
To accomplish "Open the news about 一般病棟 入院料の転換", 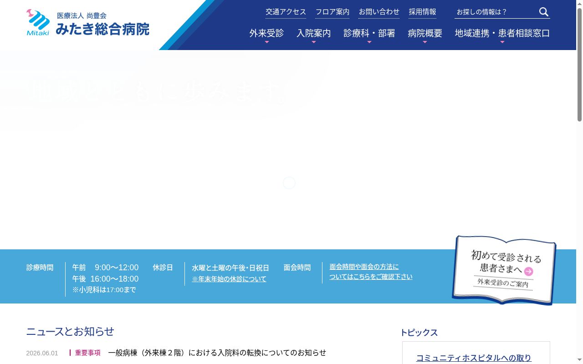I will click(x=217, y=353).
